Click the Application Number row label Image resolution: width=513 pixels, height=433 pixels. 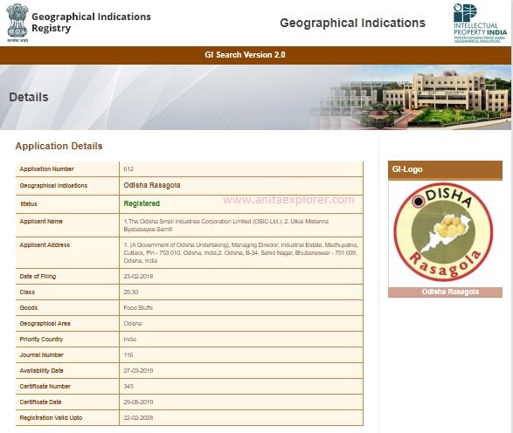pos(47,169)
